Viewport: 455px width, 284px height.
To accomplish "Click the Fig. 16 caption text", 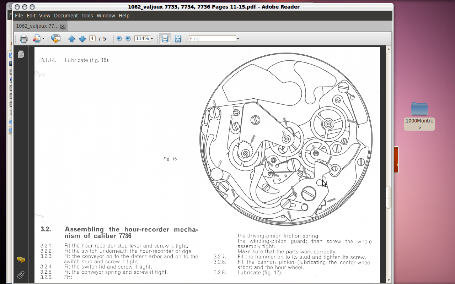I will pos(170,159).
